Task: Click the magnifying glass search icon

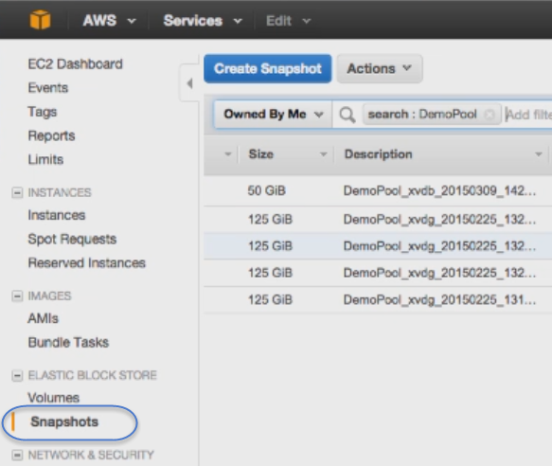Action: coord(347,115)
